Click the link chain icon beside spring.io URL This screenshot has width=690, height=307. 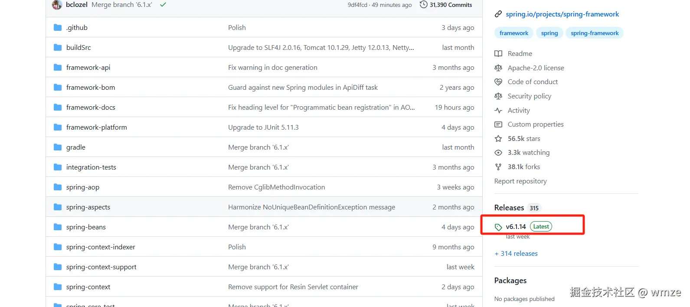coord(498,14)
